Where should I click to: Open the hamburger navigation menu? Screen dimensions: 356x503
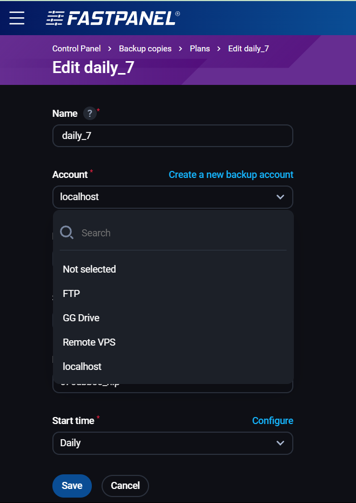tap(17, 18)
